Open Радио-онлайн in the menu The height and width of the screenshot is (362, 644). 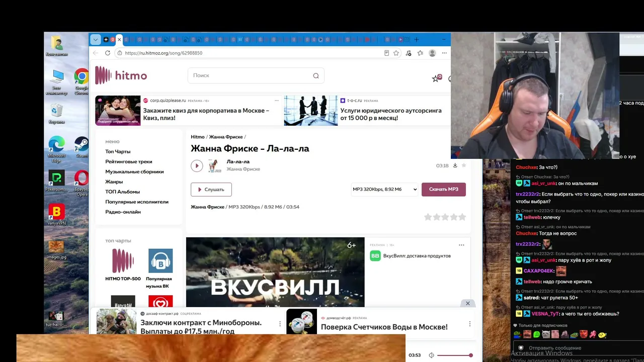tap(123, 212)
